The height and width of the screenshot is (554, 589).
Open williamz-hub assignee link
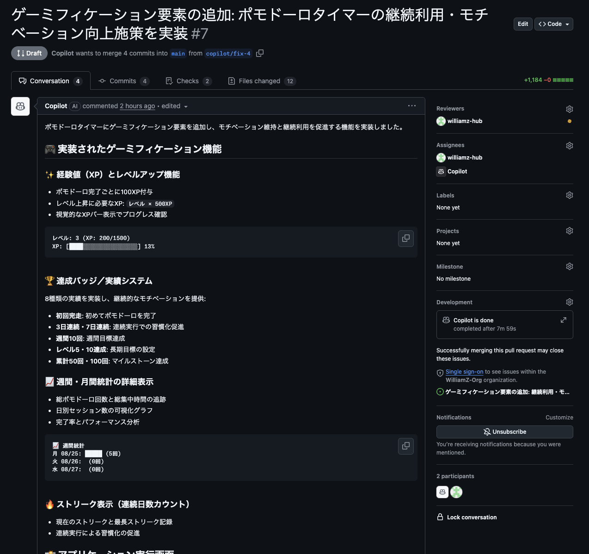click(x=465, y=158)
